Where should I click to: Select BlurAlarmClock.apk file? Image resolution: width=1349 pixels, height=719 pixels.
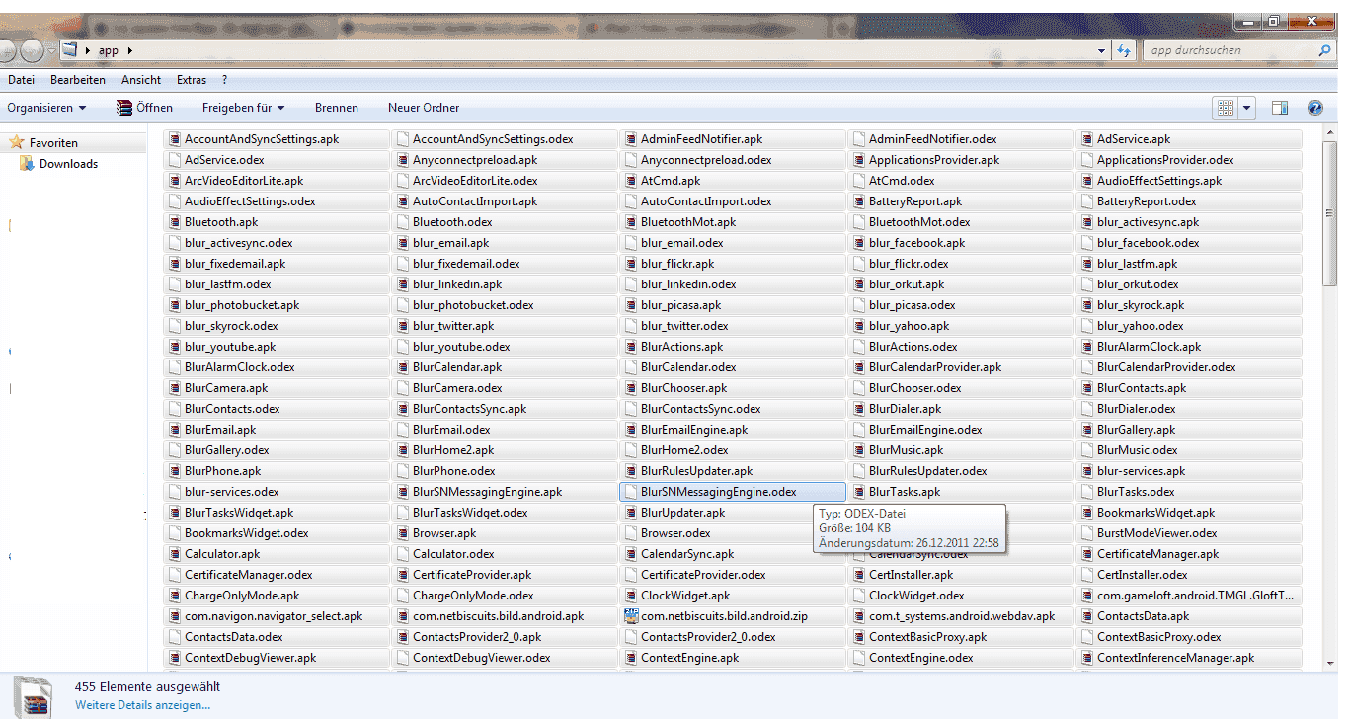pyautogui.click(x=1189, y=347)
